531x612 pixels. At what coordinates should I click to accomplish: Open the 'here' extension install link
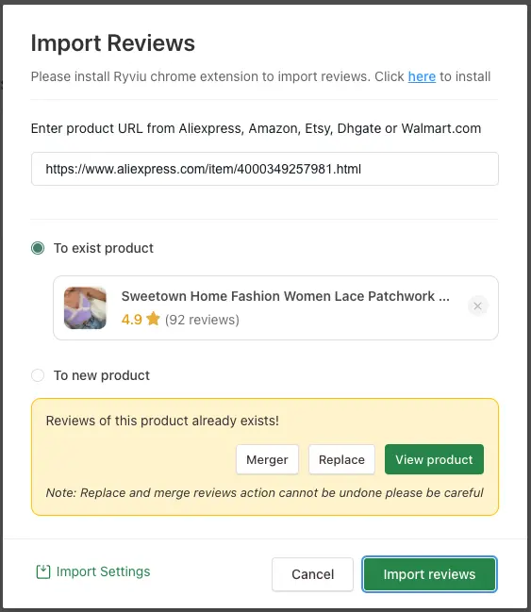point(422,76)
